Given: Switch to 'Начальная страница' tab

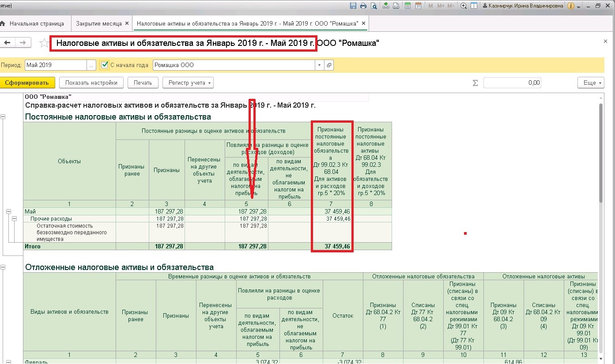Looking at the screenshot, I should 37,23.
